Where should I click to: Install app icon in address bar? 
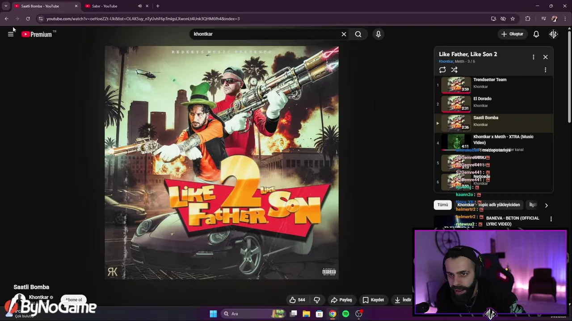[493, 19]
